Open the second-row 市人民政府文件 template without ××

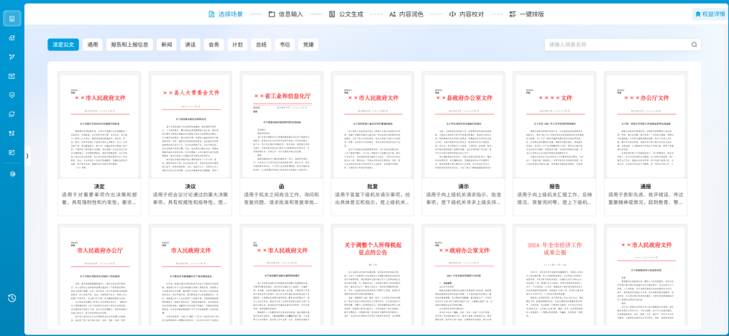[x=190, y=276]
